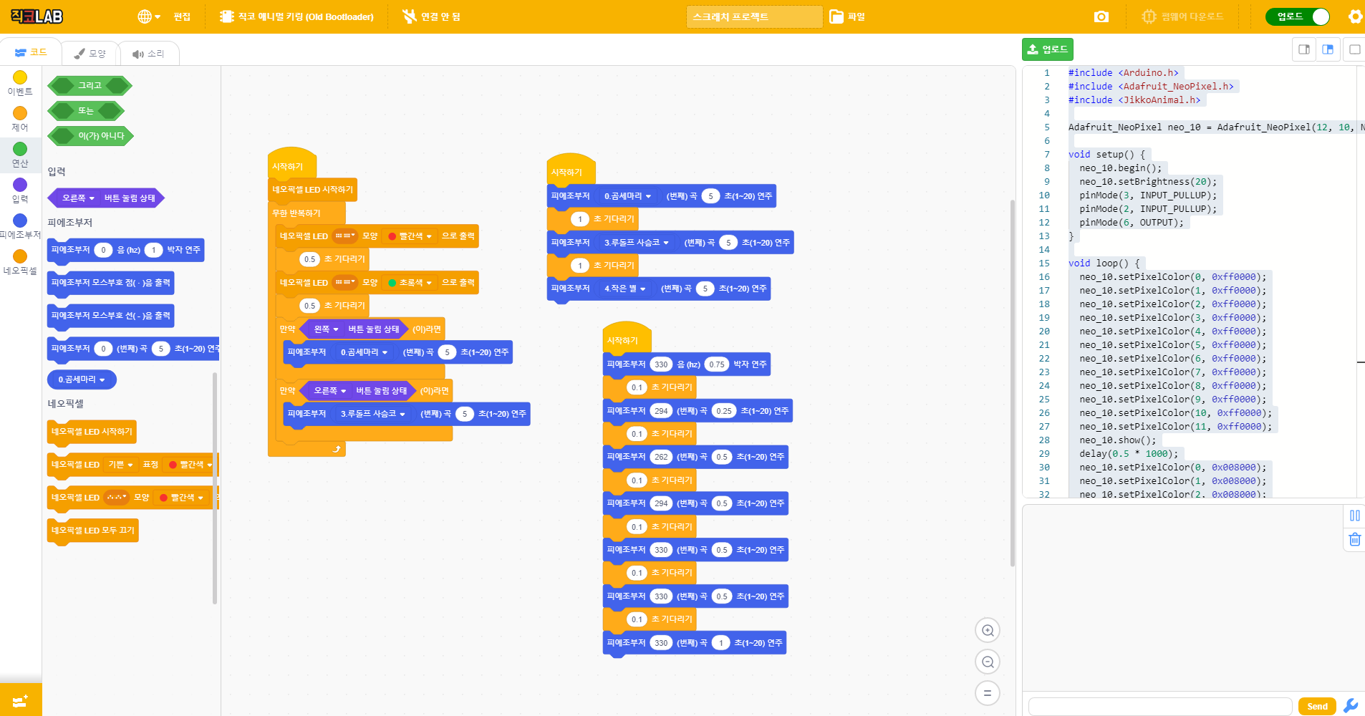Zoom in on the block workspace
The height and width of the screenshot is (716, 1365).
(x=988, y=631)
